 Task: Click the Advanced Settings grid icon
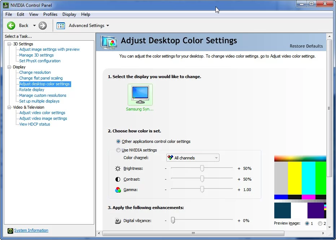click(61, 26)
